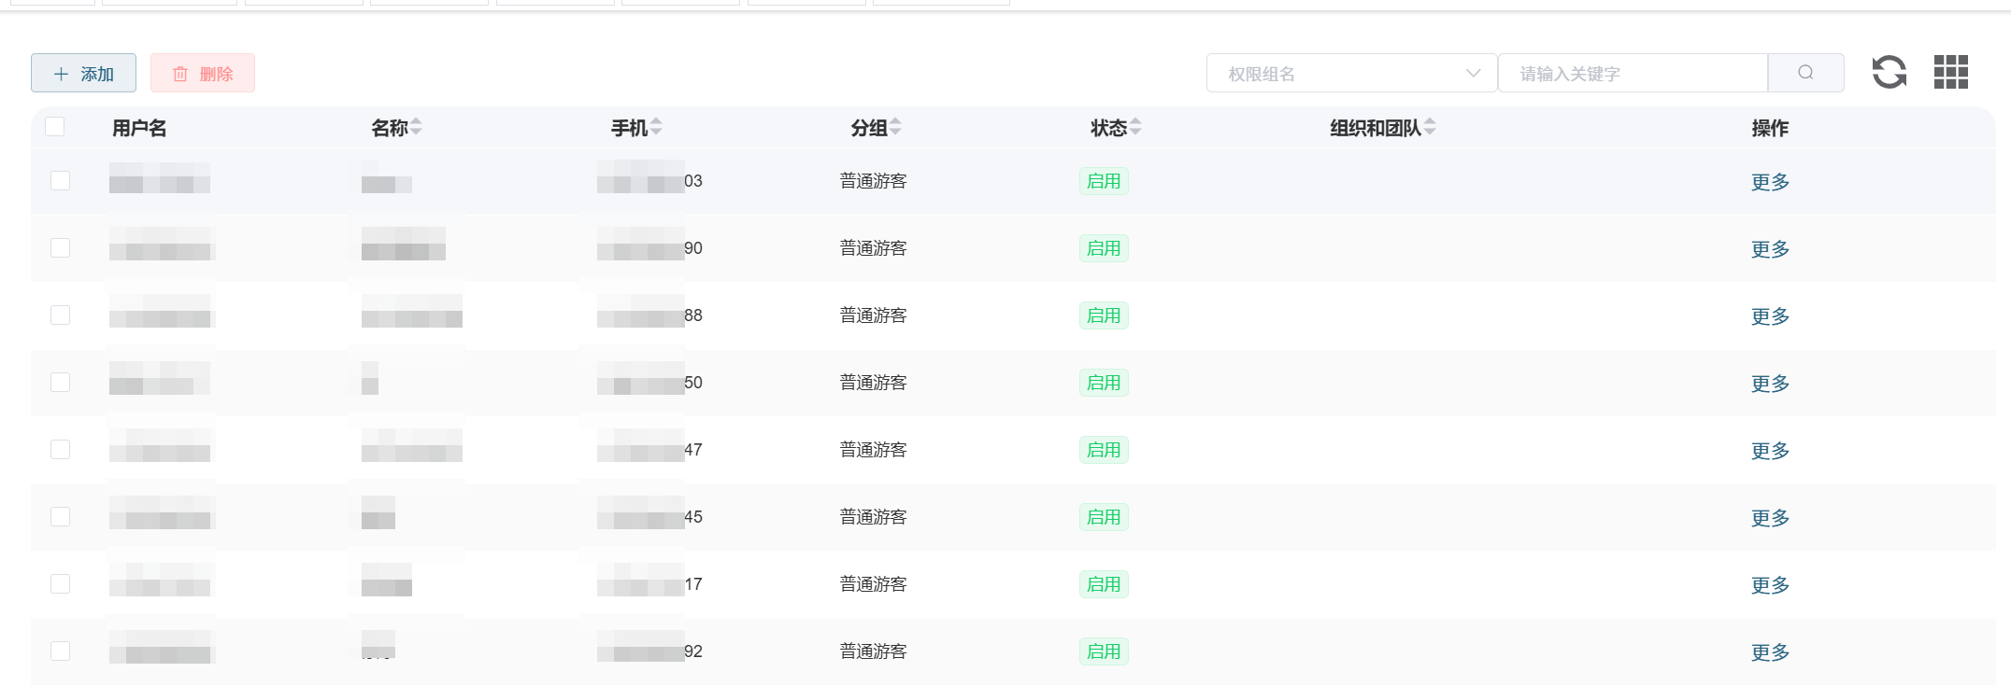Click the 添加 button
This screenshot has height=686, width=2011.
pos(83,73)
